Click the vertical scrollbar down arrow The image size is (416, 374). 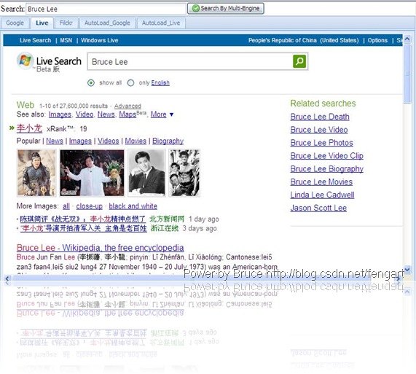point(407,270)
